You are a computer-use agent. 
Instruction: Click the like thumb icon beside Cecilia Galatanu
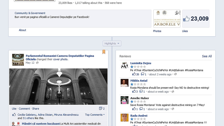click(x=14, y=115)
